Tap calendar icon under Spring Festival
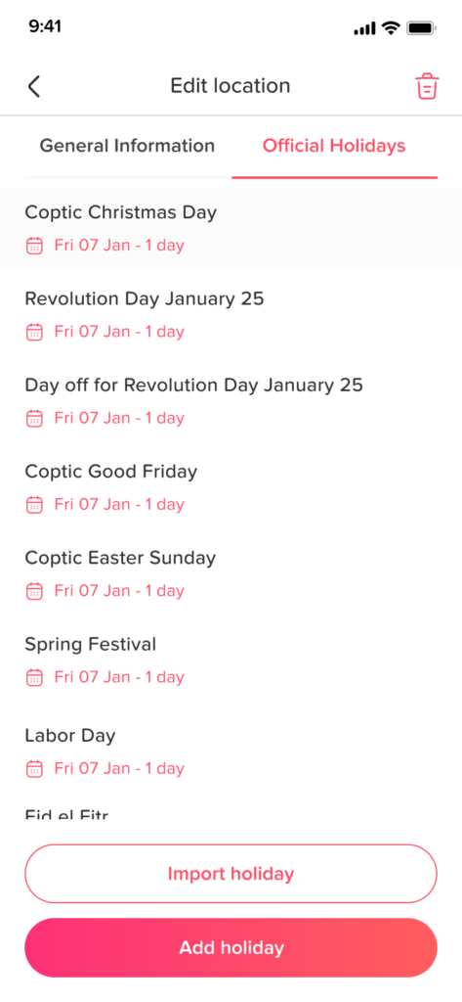 (x=34, y=677)
